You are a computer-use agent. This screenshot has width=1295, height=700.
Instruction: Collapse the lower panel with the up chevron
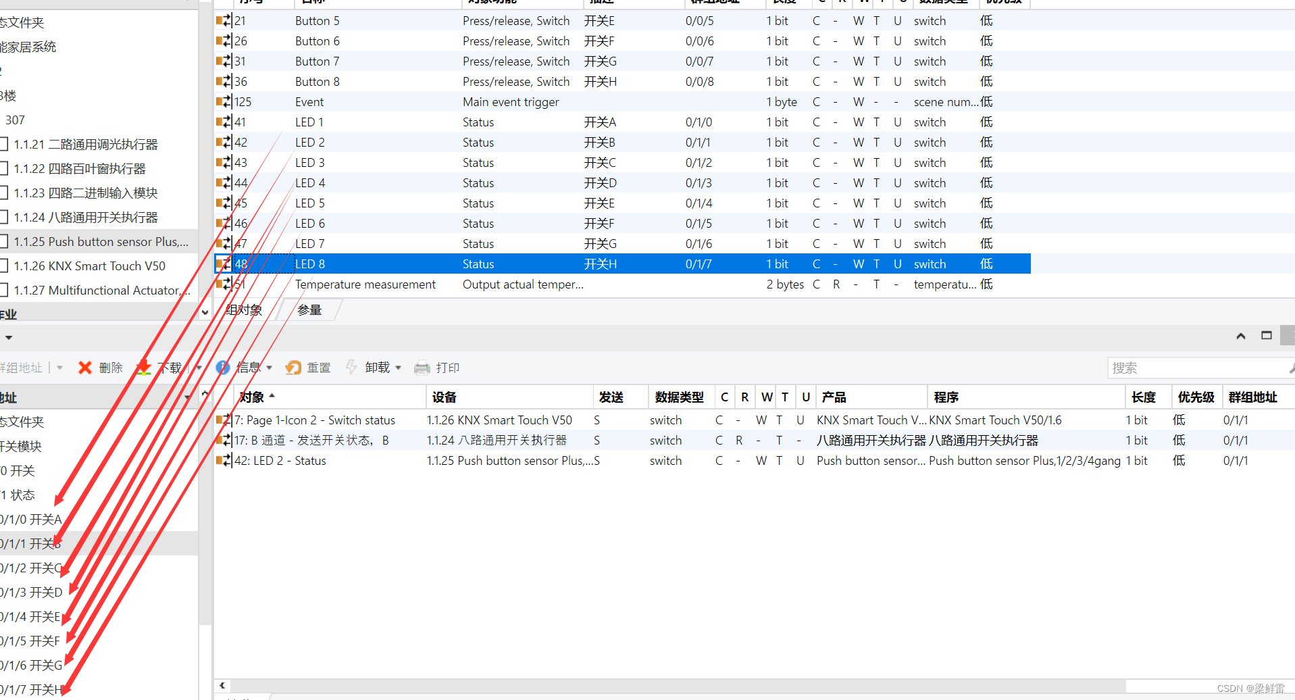pyautogui.click(x=1241, y=336)
